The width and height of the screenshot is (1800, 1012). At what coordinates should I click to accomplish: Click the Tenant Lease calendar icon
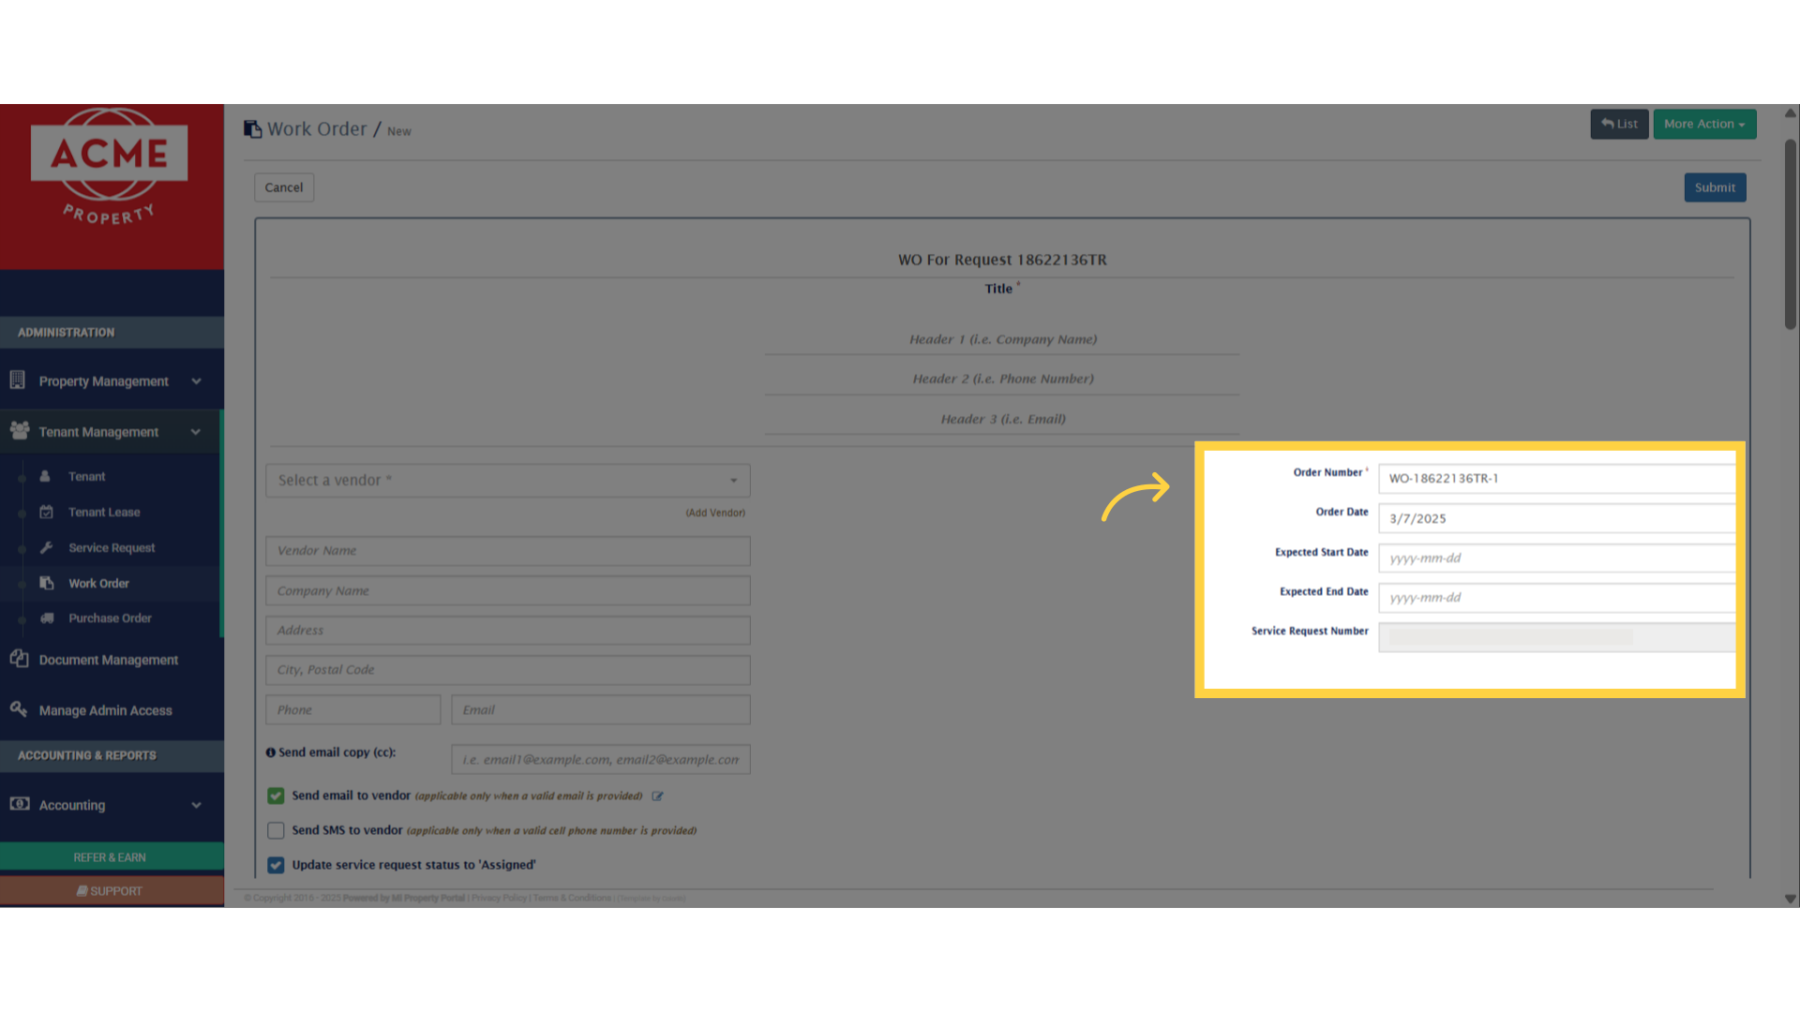(x=46, y=512)
